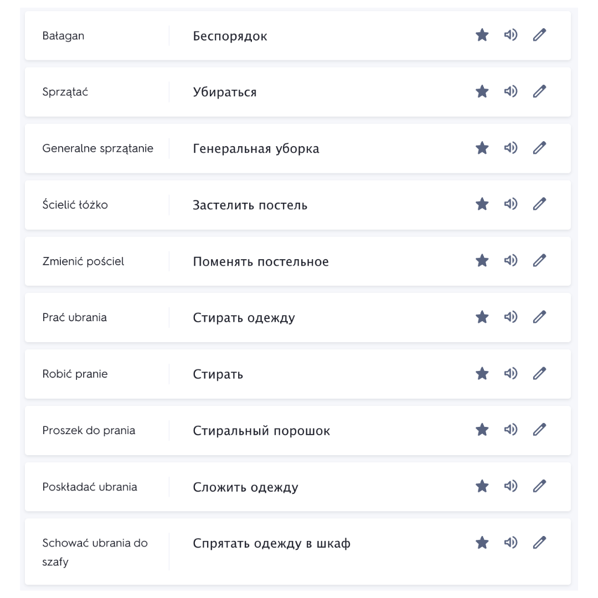Edit the Generalne sprzątanie entry
This screenshot has width=598, height=598.
[539, 148]
